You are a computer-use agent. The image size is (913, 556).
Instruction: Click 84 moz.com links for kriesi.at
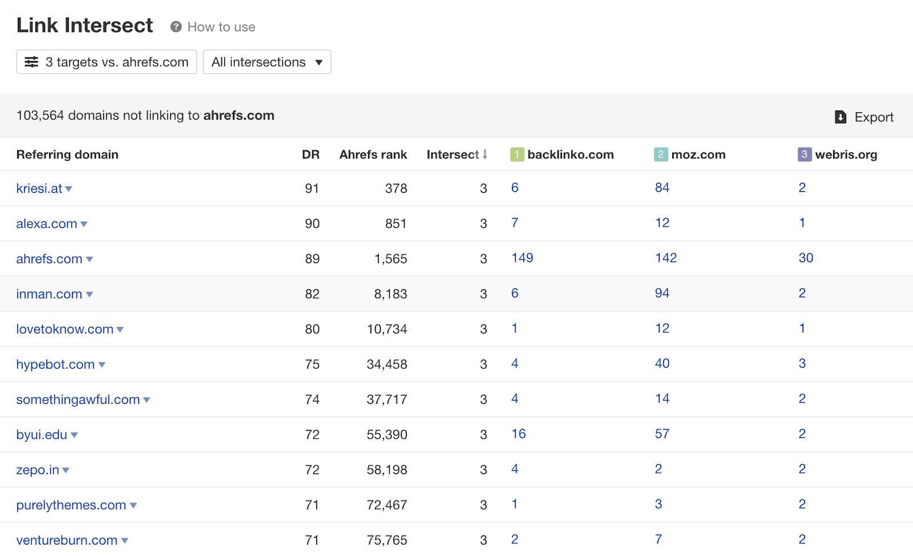662,188
